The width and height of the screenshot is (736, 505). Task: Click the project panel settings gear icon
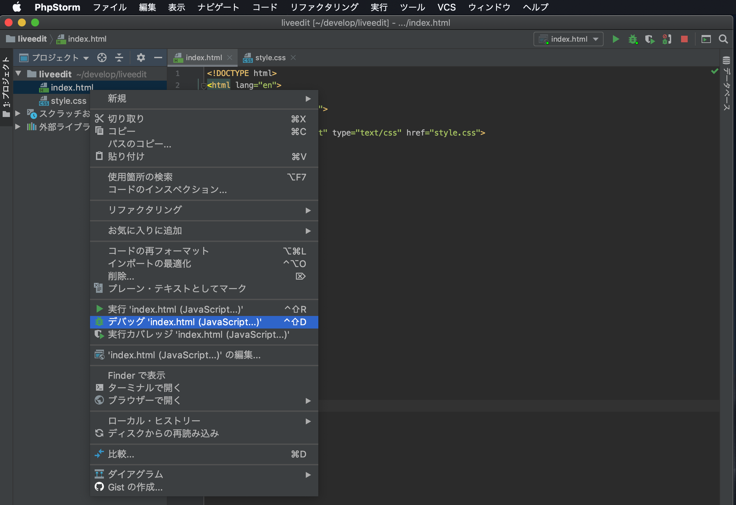[141, 58]
